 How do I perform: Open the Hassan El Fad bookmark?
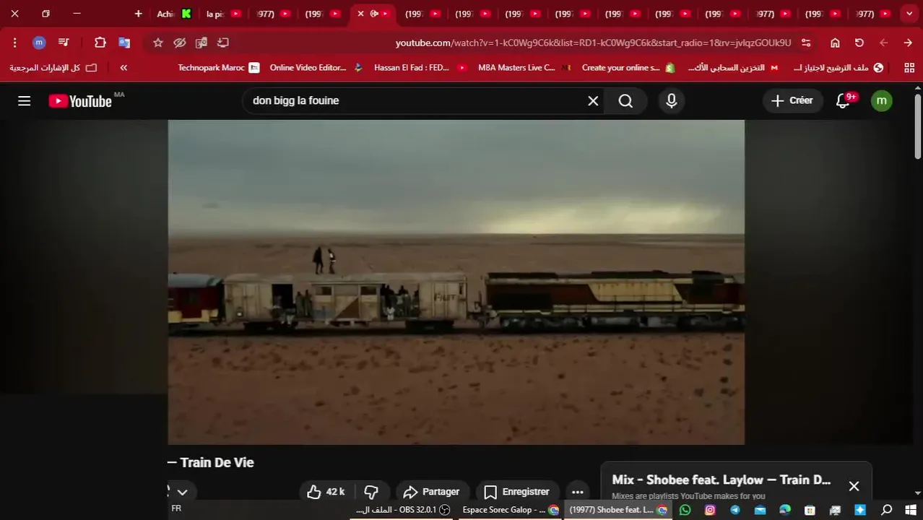point(420,68)
